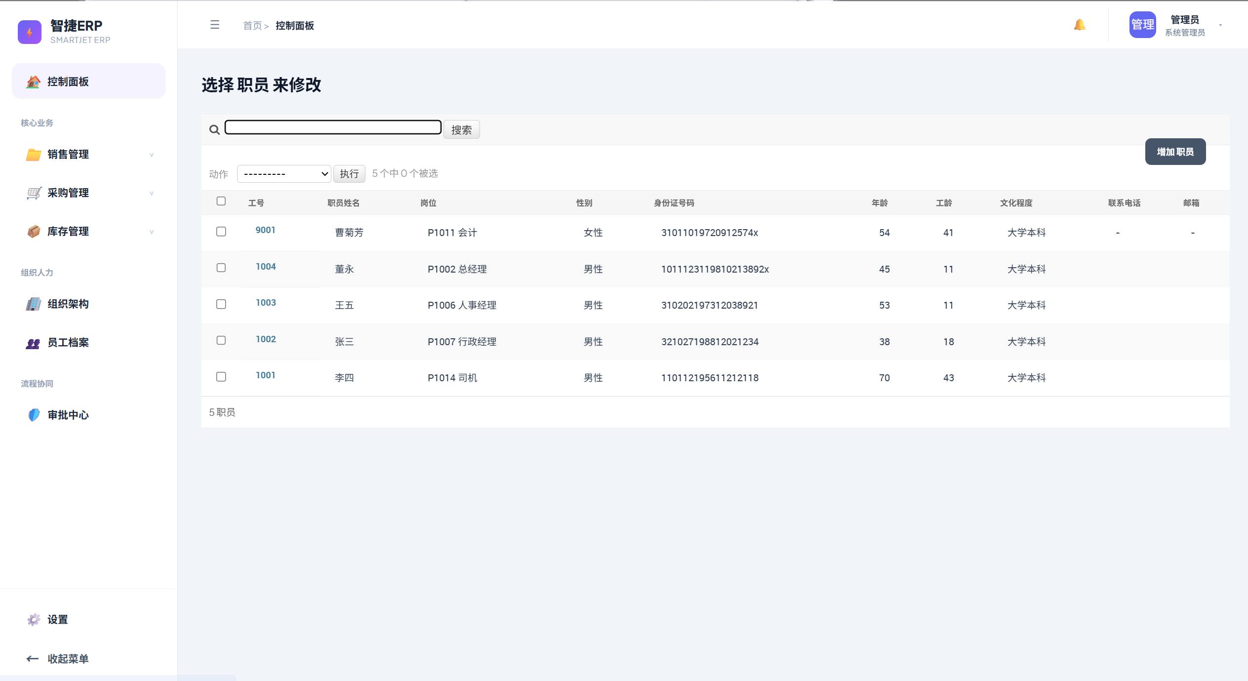Go to 员工档案
1248x681 pixels.
88,343
